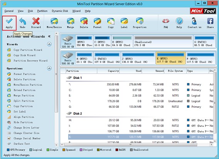219x159 pixels.
Task: Open the Partition menu
Action: point(42,11)
